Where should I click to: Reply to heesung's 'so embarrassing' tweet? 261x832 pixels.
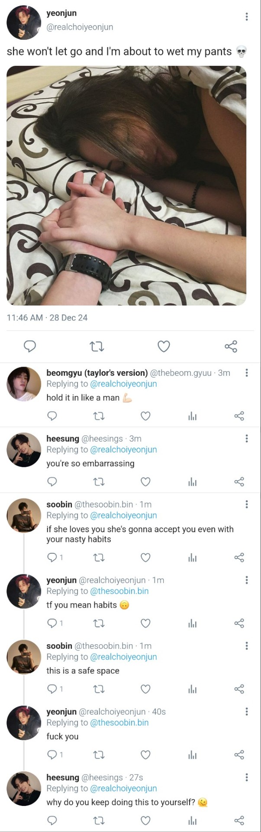coord(52,481)
